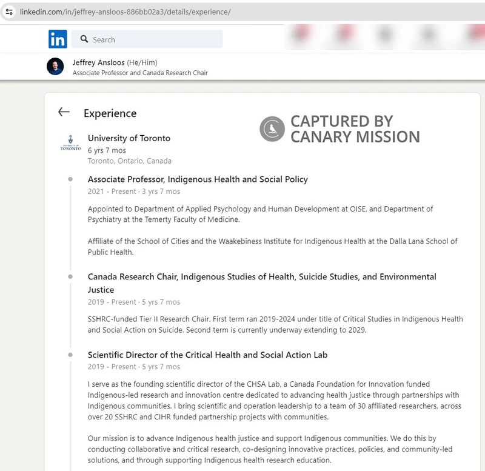Go back using the Experience back arrow
The height and width of the screenshot is (471, 485).
(64, 112)
